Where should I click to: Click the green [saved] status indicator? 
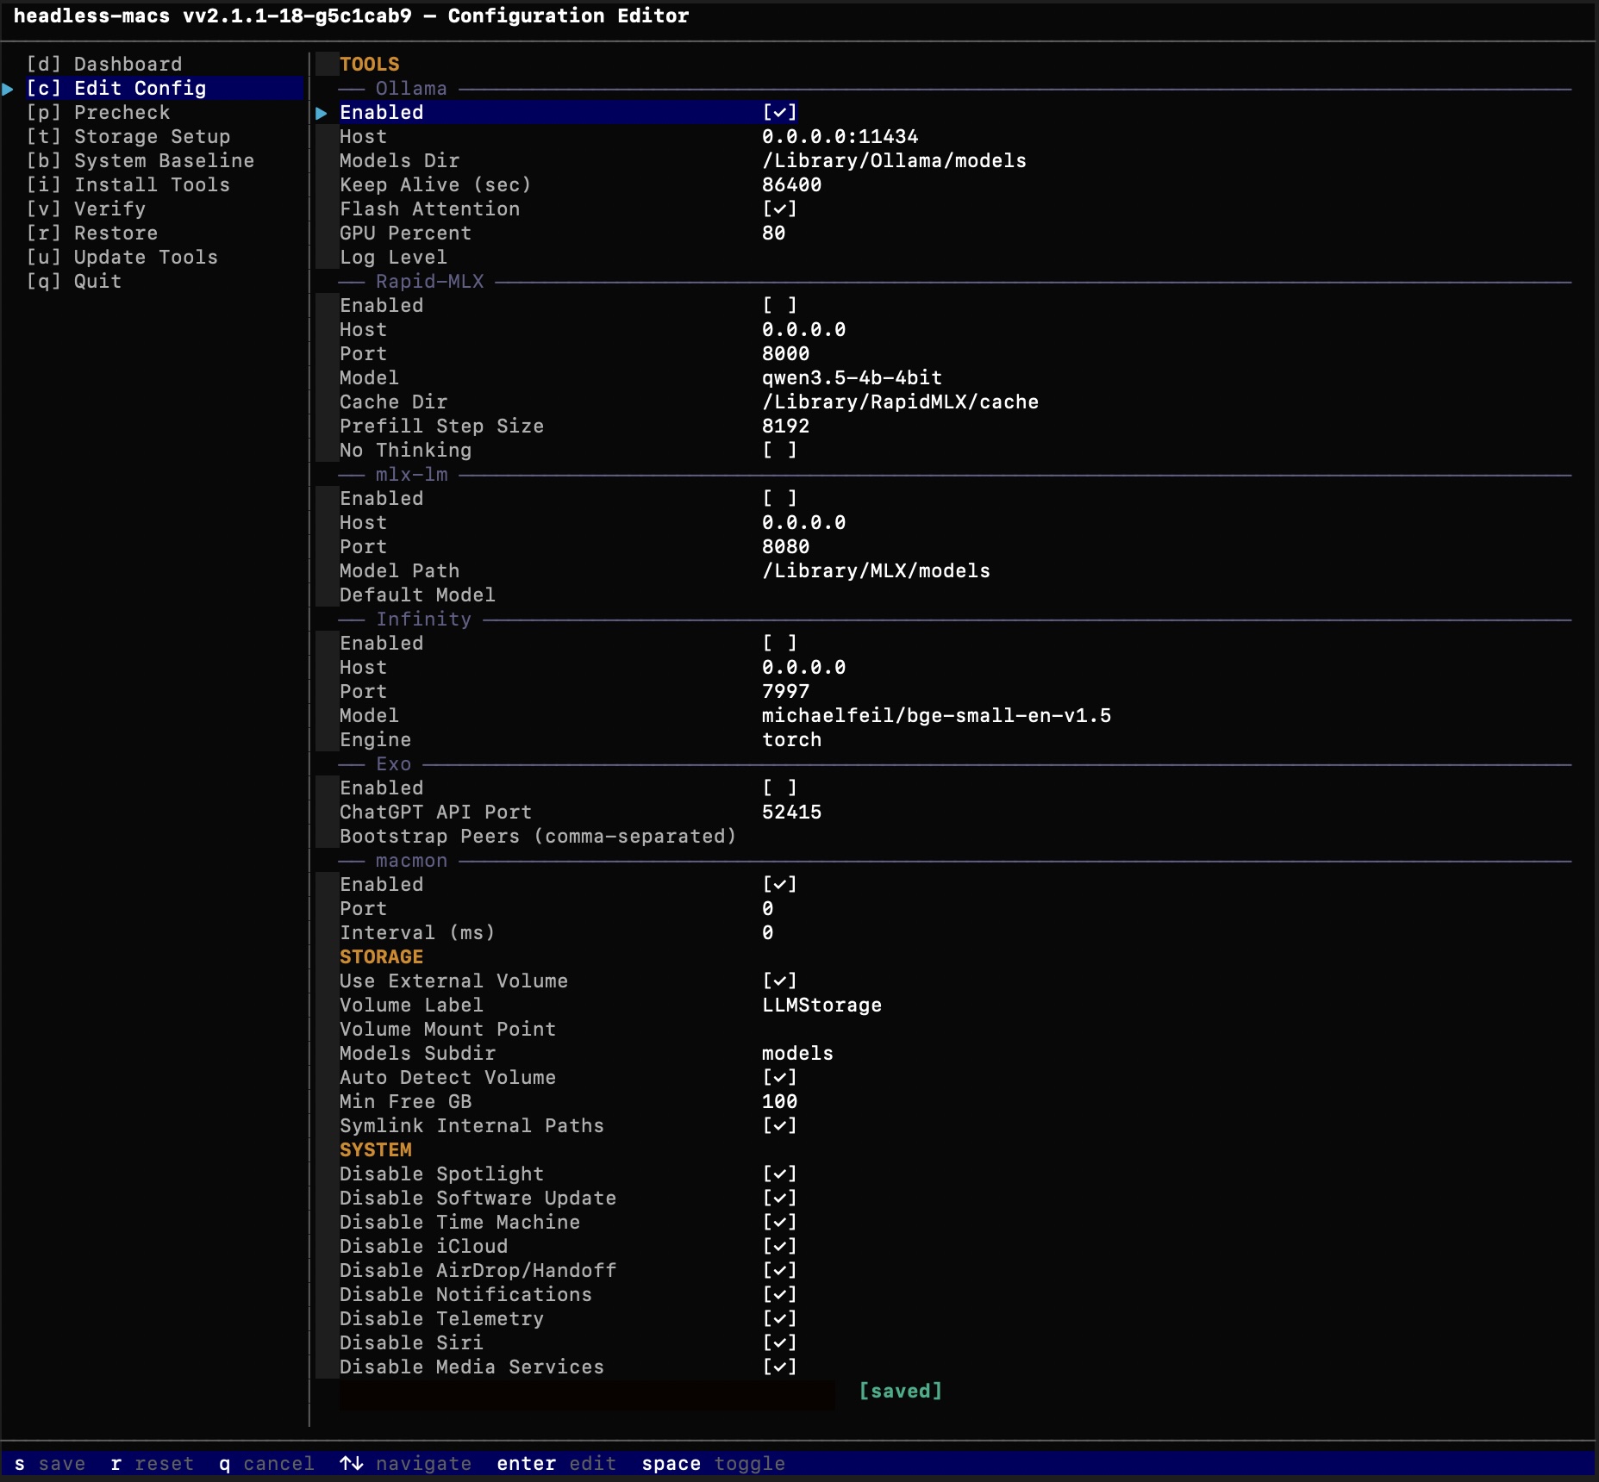pyautogui.click(x=900, y=1391)
